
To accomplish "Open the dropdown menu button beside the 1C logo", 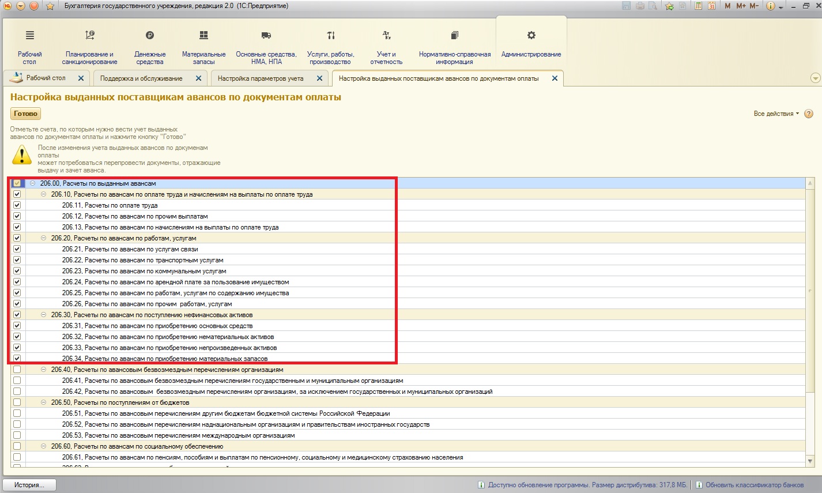I will coord(21,6).
